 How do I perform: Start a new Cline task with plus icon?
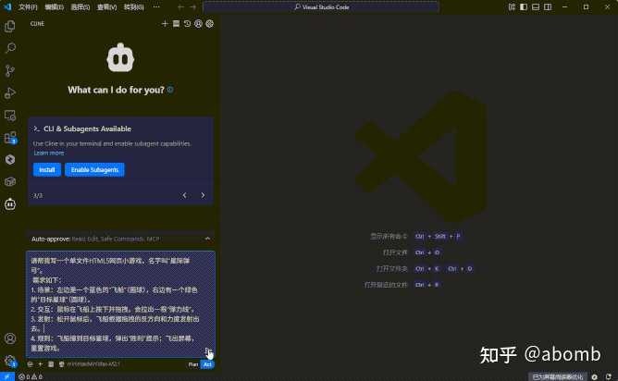(x=165, y=23)
